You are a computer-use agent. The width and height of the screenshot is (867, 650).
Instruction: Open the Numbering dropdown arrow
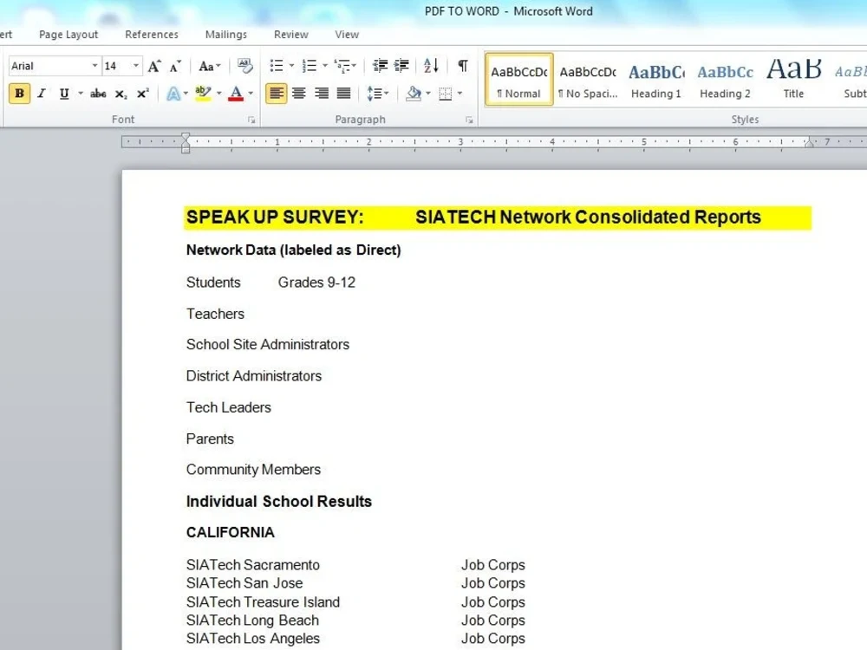(324, 66)
